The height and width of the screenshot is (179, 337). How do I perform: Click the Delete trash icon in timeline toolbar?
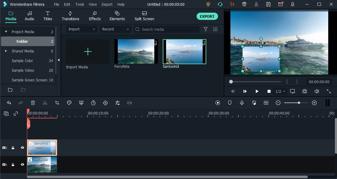33,103
